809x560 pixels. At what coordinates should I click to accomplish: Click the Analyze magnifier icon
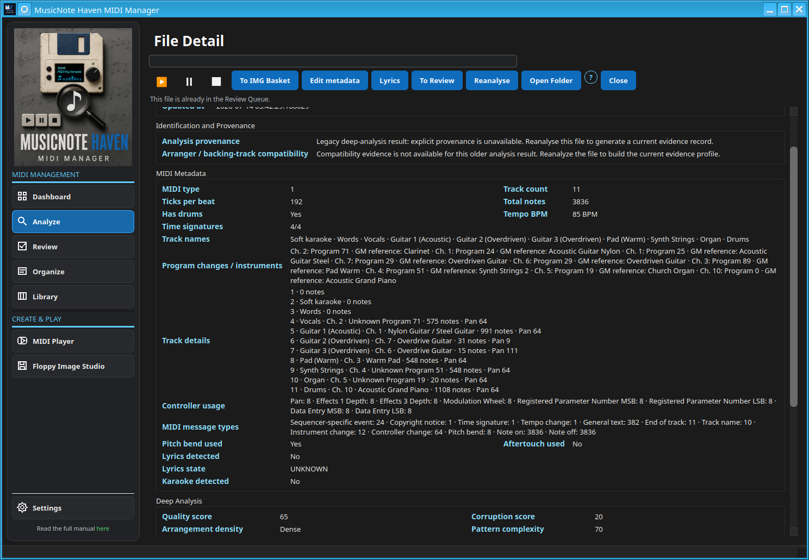[x=22, y=221]
